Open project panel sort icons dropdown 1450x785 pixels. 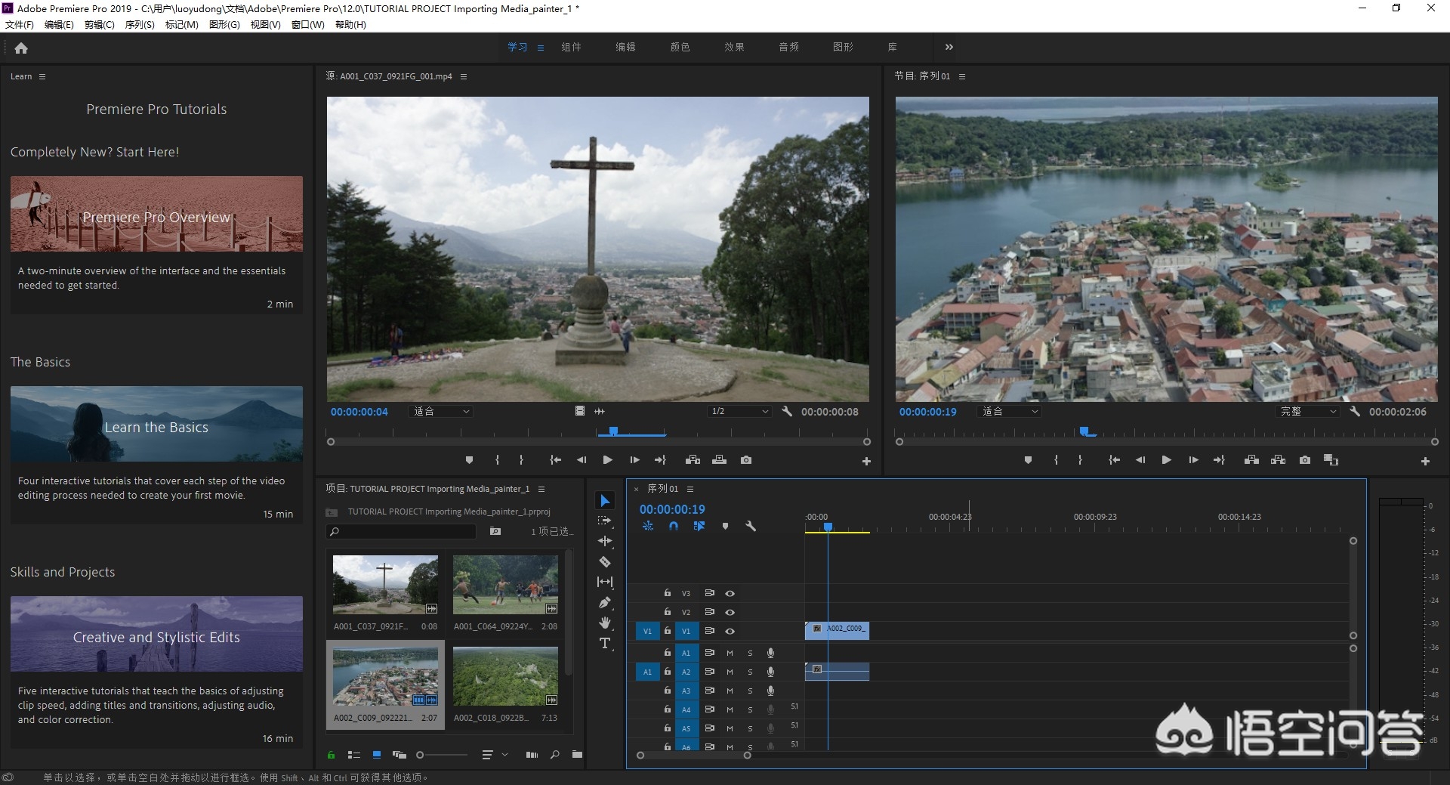click(495, 755)
